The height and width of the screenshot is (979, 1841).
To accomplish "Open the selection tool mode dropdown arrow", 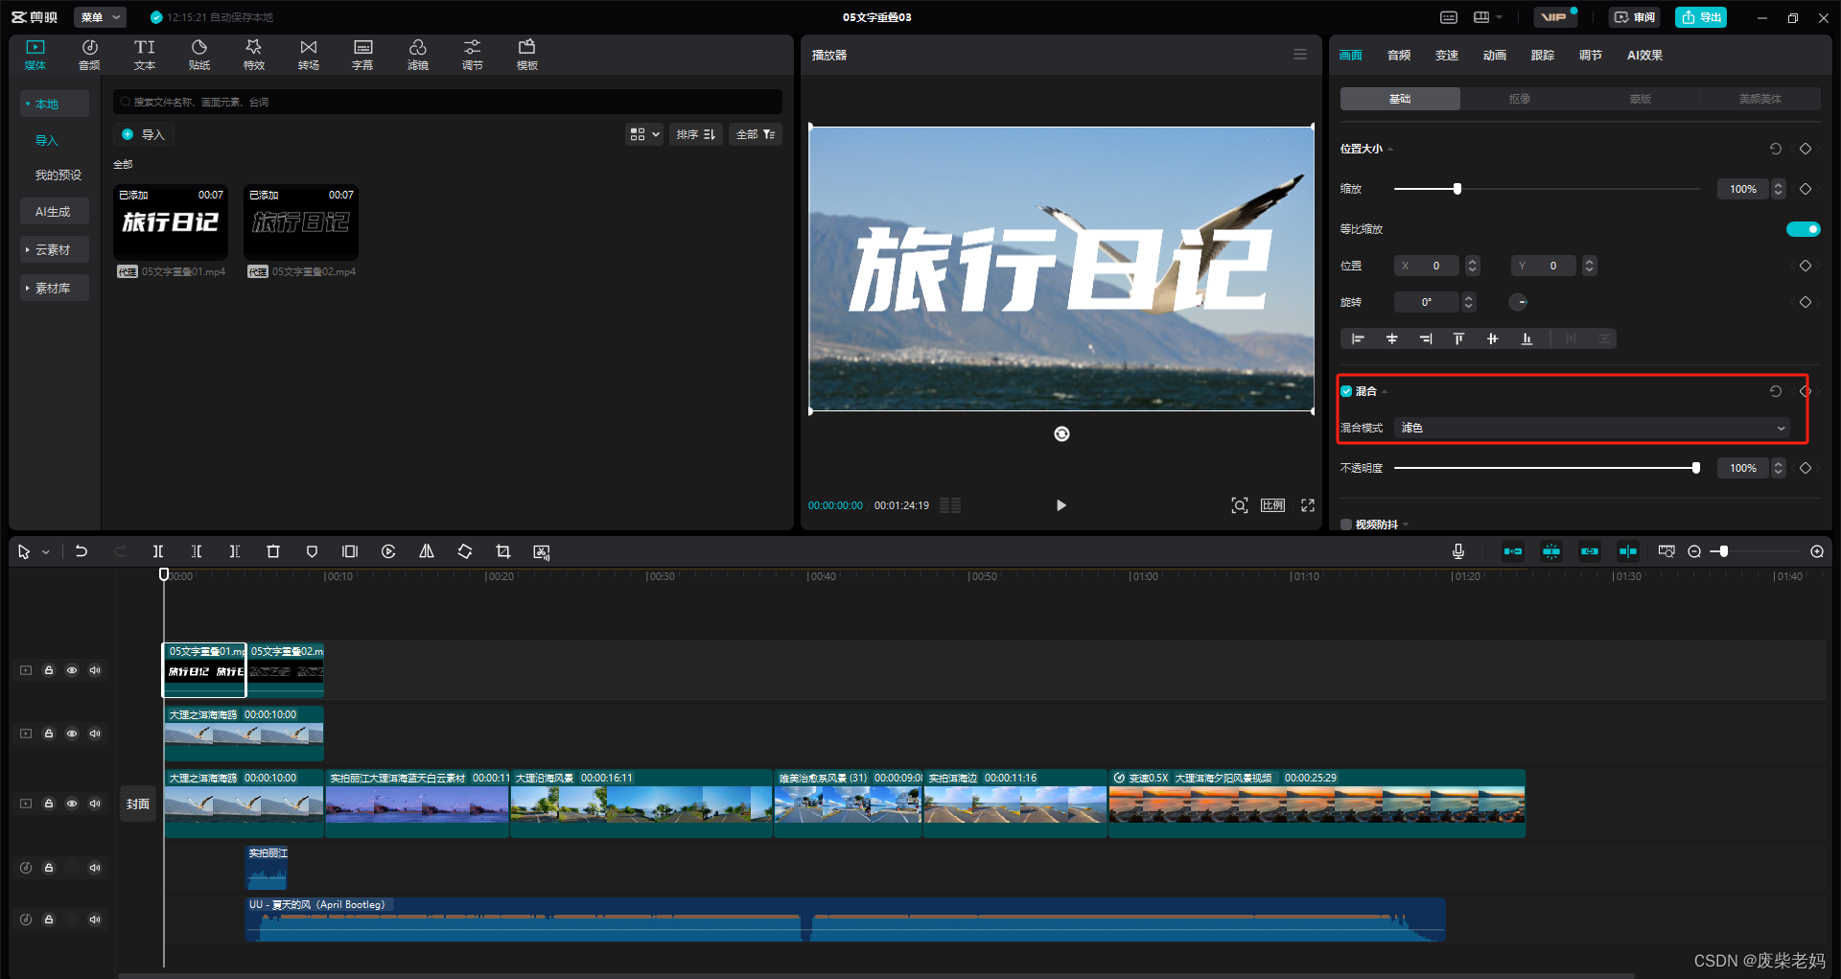I will (45, 552).
